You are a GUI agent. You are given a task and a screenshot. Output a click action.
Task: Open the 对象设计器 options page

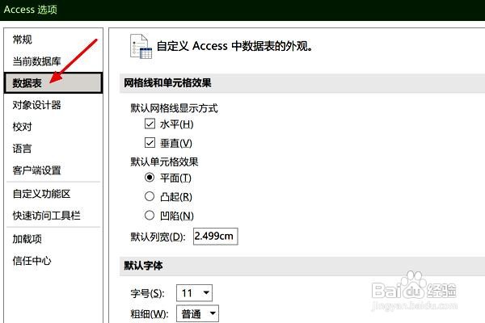click(36, 105)
